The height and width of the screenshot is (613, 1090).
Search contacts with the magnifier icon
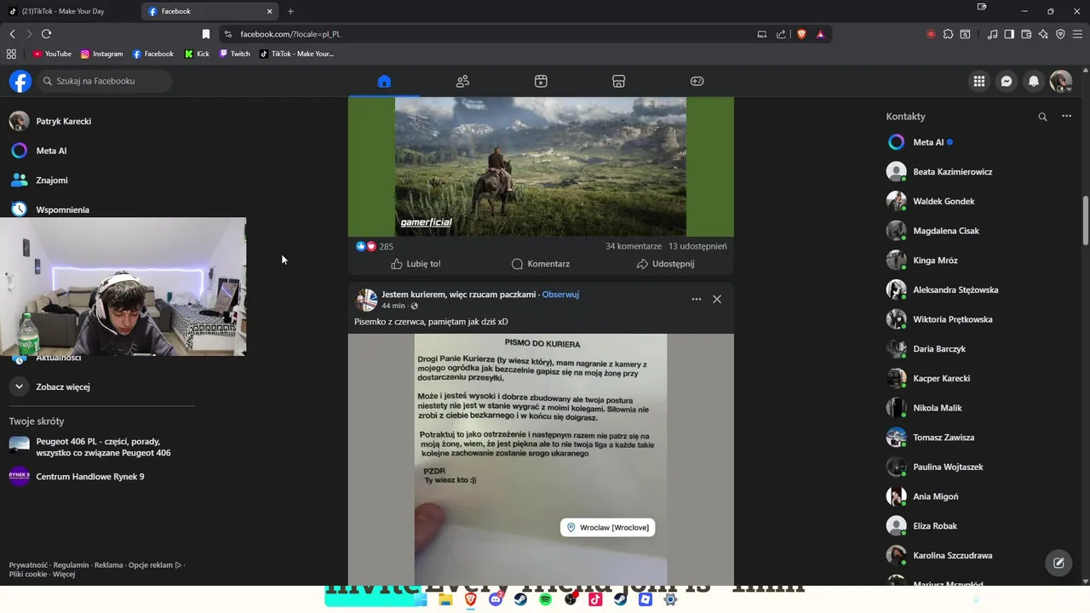tap(1042, 117)
